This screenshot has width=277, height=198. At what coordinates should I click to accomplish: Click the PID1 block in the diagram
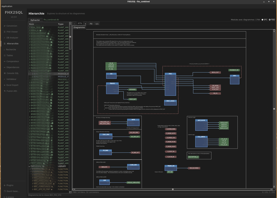pos(170,84)
